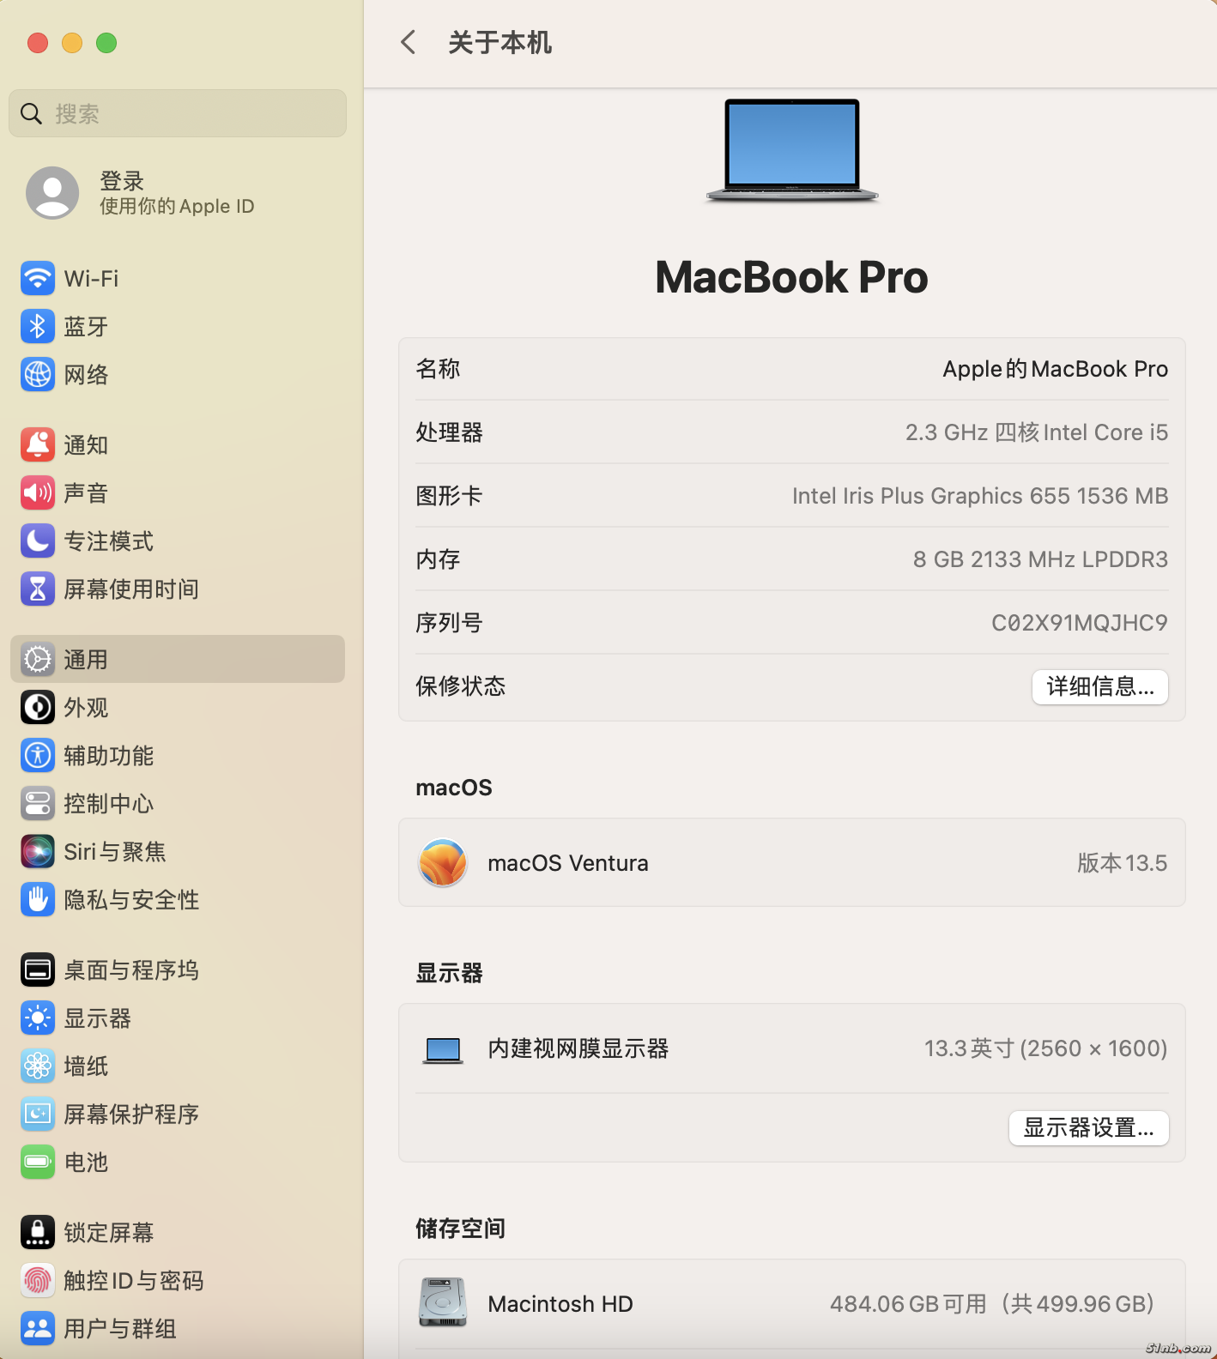This screenshot has height=1359, width=1217.
Task: Open Notifications (通知) bell icon
Action: point(38,445)
